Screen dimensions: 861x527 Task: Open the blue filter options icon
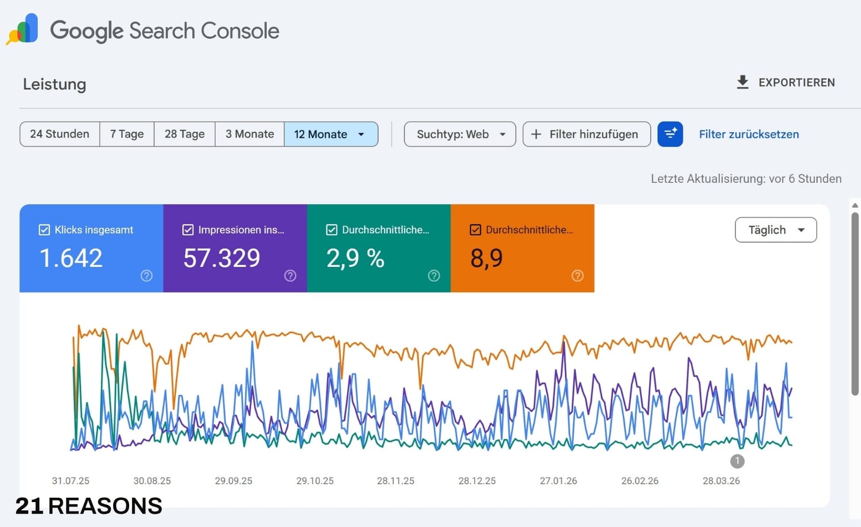click(x=670, y=134)
